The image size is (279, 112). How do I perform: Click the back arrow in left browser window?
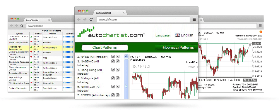(12, 26)
